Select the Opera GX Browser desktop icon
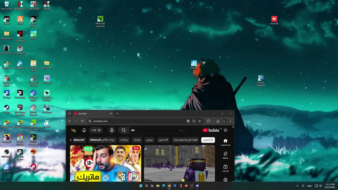Viewport: 338px width, 190px height. point(33,81)
